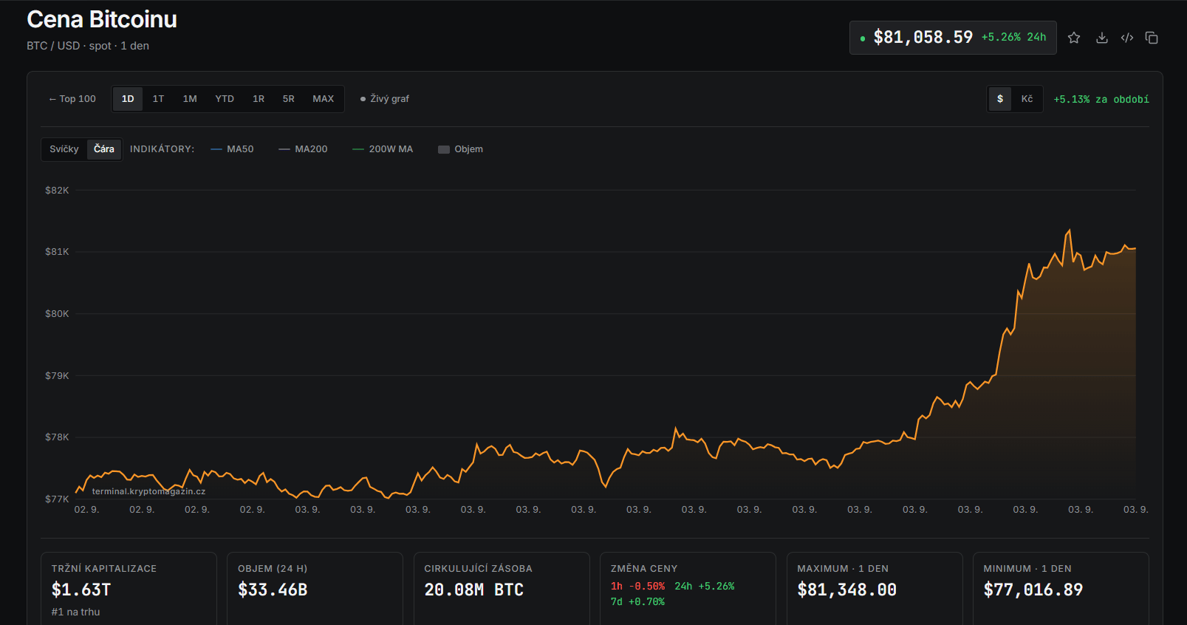1187x625 pixels.
Task: Click the 7d +0.70% change value
Action: pyautogui.click(x=637, y=602)
